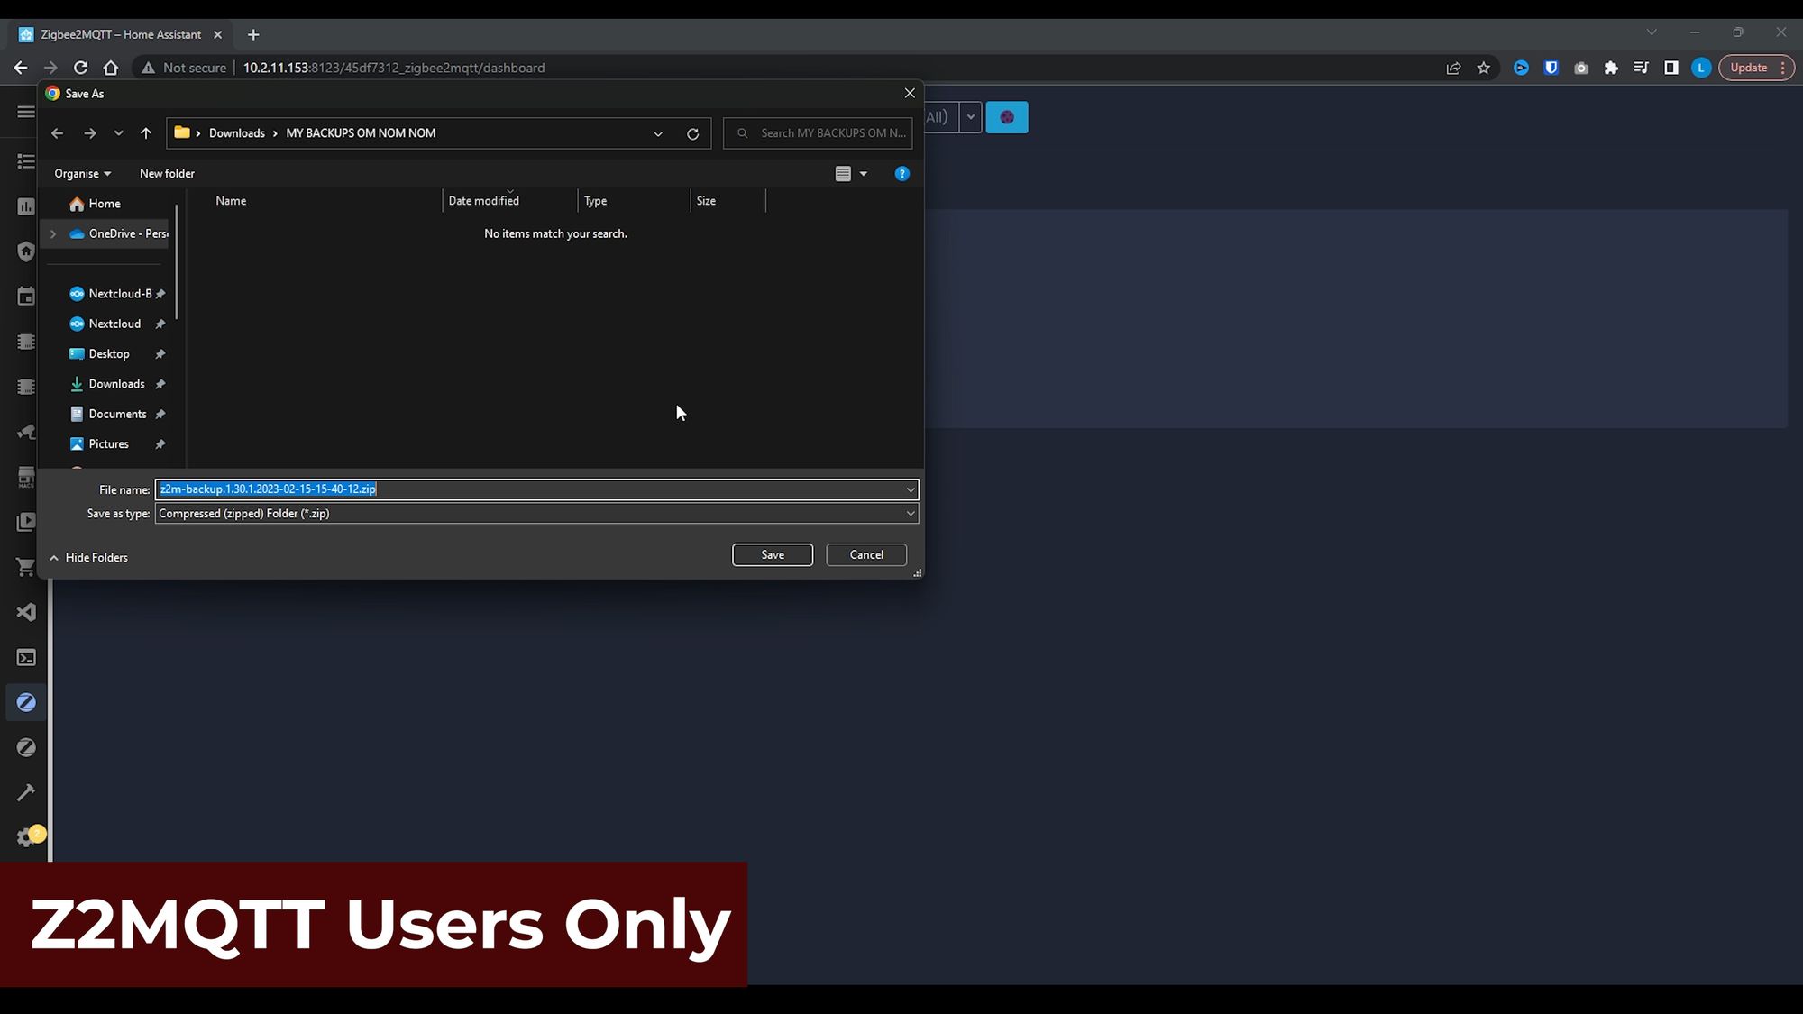Expand the Save as type dropdown
The width and height of the screenshot is (1803, 1014).
coord(911,513)
